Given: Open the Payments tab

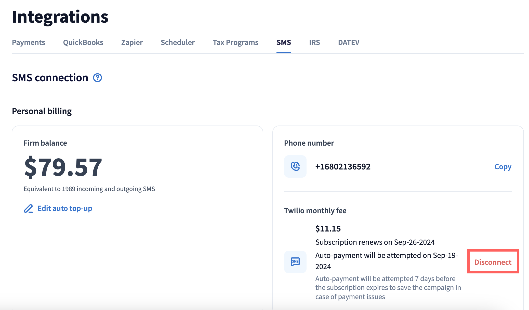Looking at the screenshot, I should 29,42.
